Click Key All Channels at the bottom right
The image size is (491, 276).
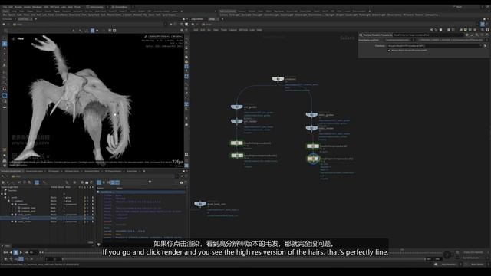click(x=470, y=258)
